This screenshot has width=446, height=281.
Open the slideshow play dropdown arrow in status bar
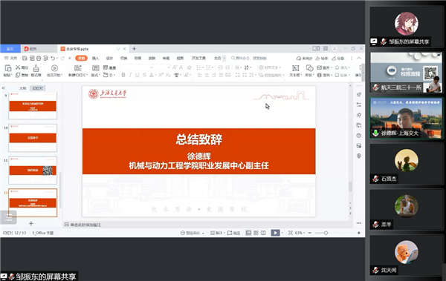coord(282,233)
